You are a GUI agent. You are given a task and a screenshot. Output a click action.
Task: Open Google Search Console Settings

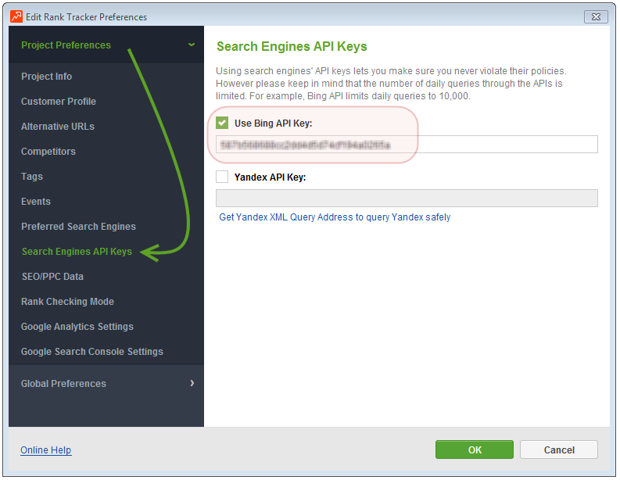point(92,352)
